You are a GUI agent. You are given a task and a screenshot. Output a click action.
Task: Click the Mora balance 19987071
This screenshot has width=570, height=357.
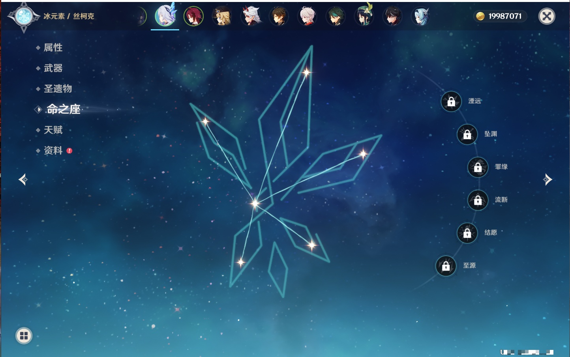505,16
